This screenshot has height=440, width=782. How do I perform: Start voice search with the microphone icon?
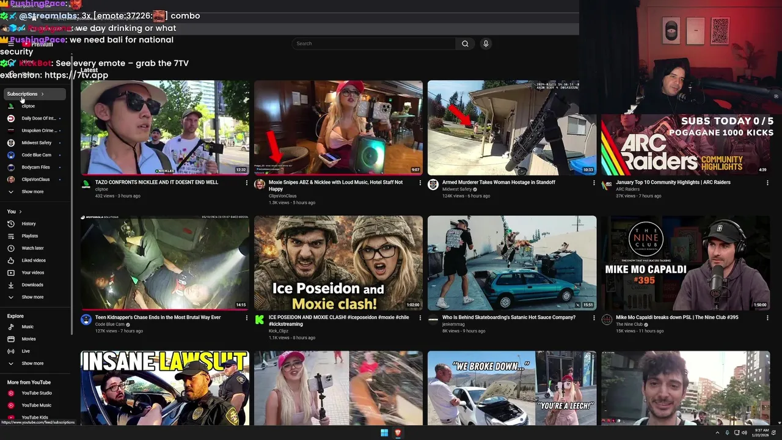tap(486, 43)
